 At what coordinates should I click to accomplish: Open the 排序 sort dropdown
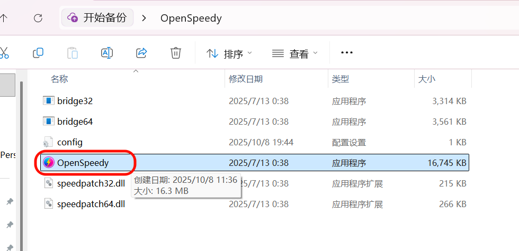(229, 53)
